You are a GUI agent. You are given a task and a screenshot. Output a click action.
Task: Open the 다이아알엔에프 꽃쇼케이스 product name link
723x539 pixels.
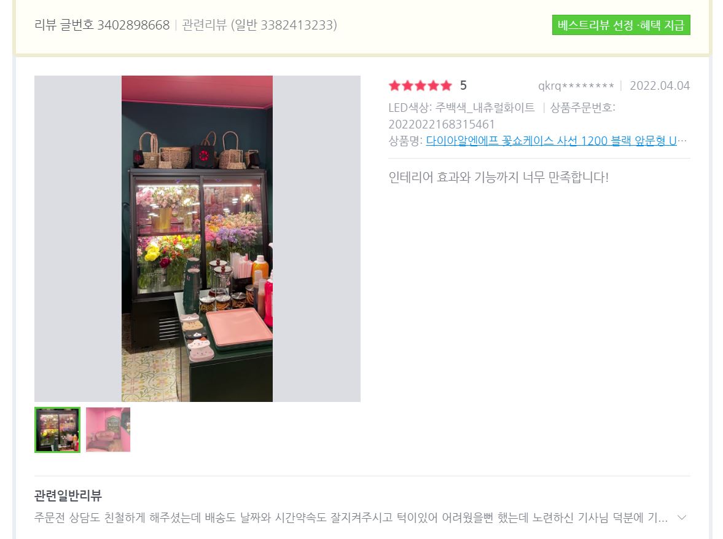[x=556, y=141]
